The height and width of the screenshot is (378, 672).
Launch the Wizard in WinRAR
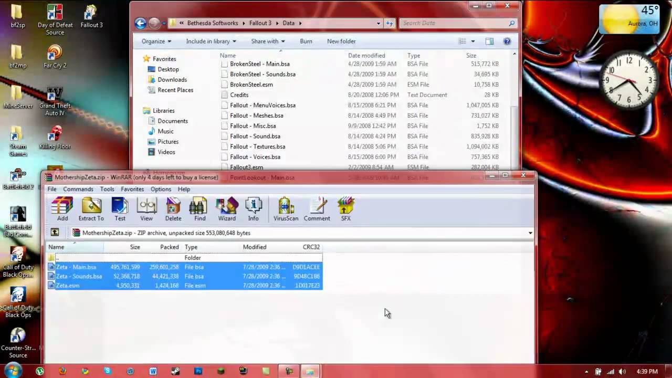point(227,209)
